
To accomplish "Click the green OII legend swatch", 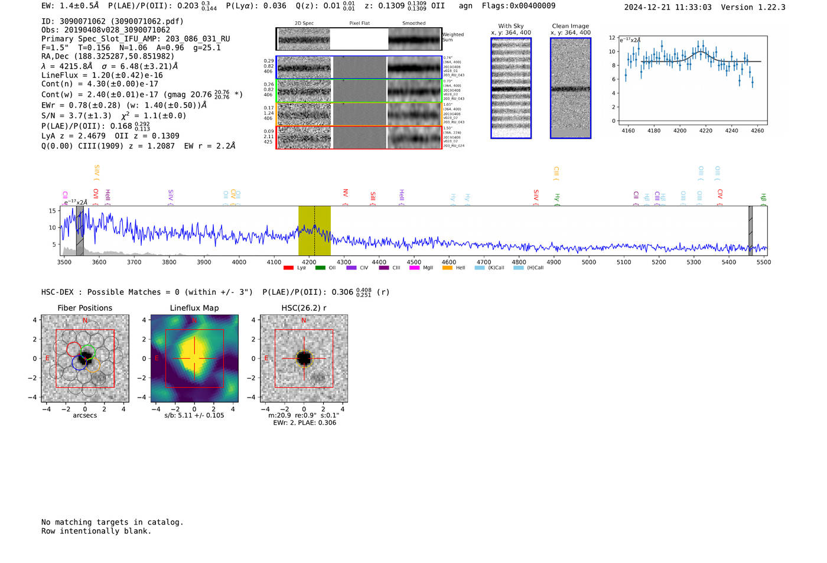I will (320, 268).
